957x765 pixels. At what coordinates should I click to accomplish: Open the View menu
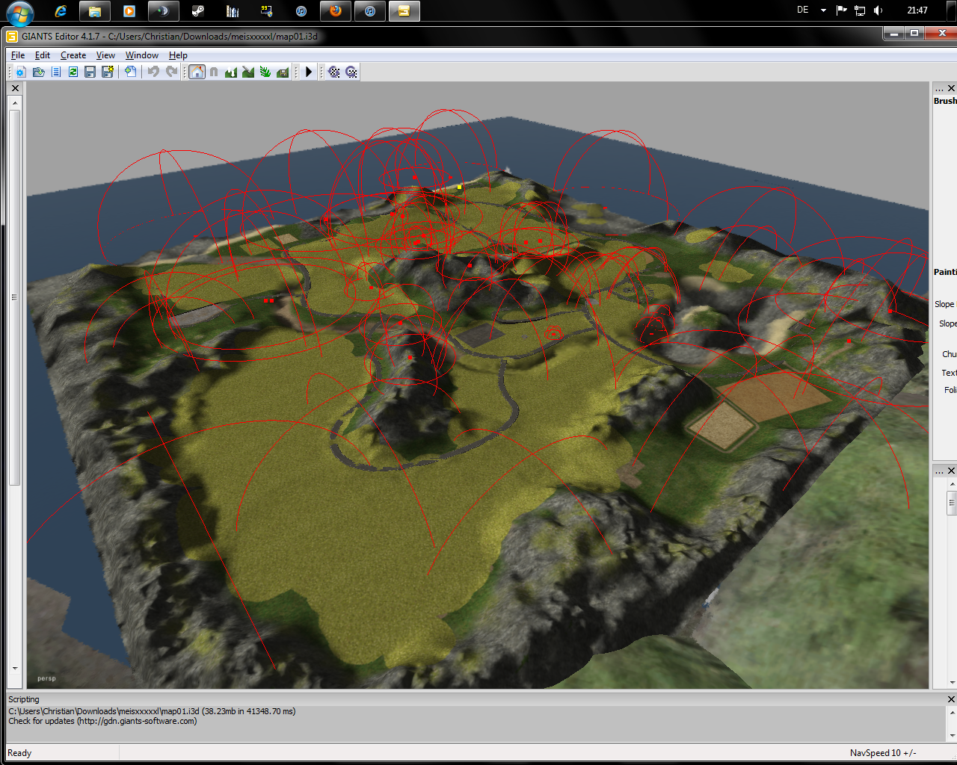(105, 55)
